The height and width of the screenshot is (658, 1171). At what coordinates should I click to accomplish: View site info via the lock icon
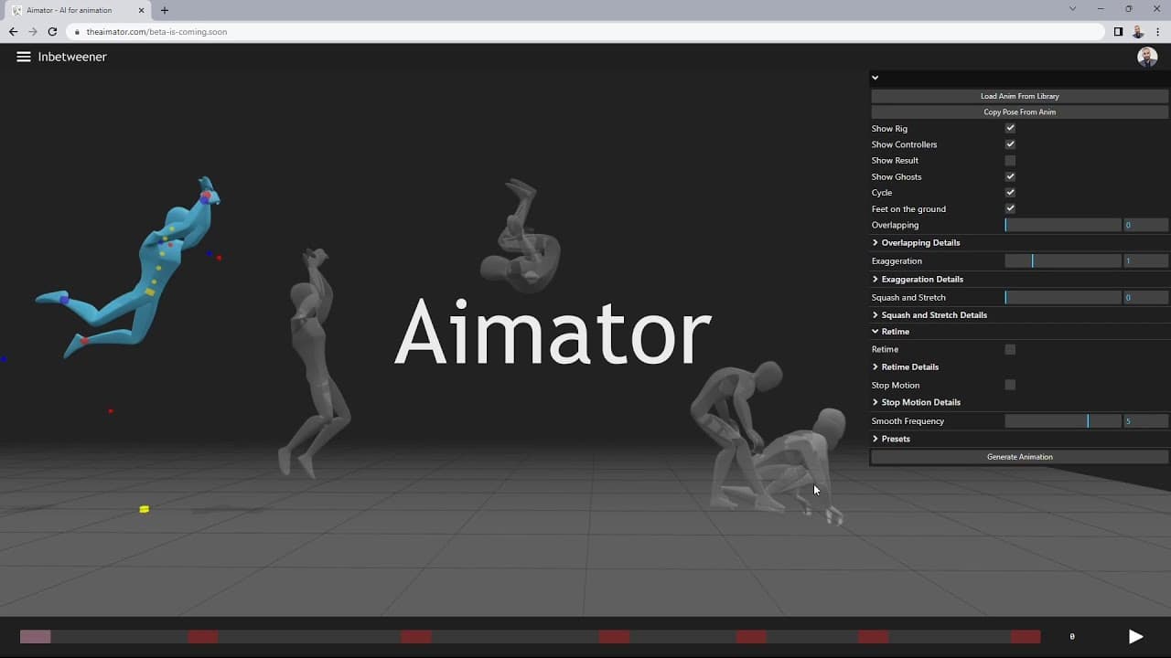coord(78,31)
